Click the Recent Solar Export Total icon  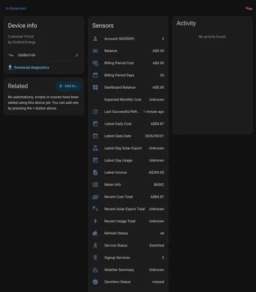[95, 209]
